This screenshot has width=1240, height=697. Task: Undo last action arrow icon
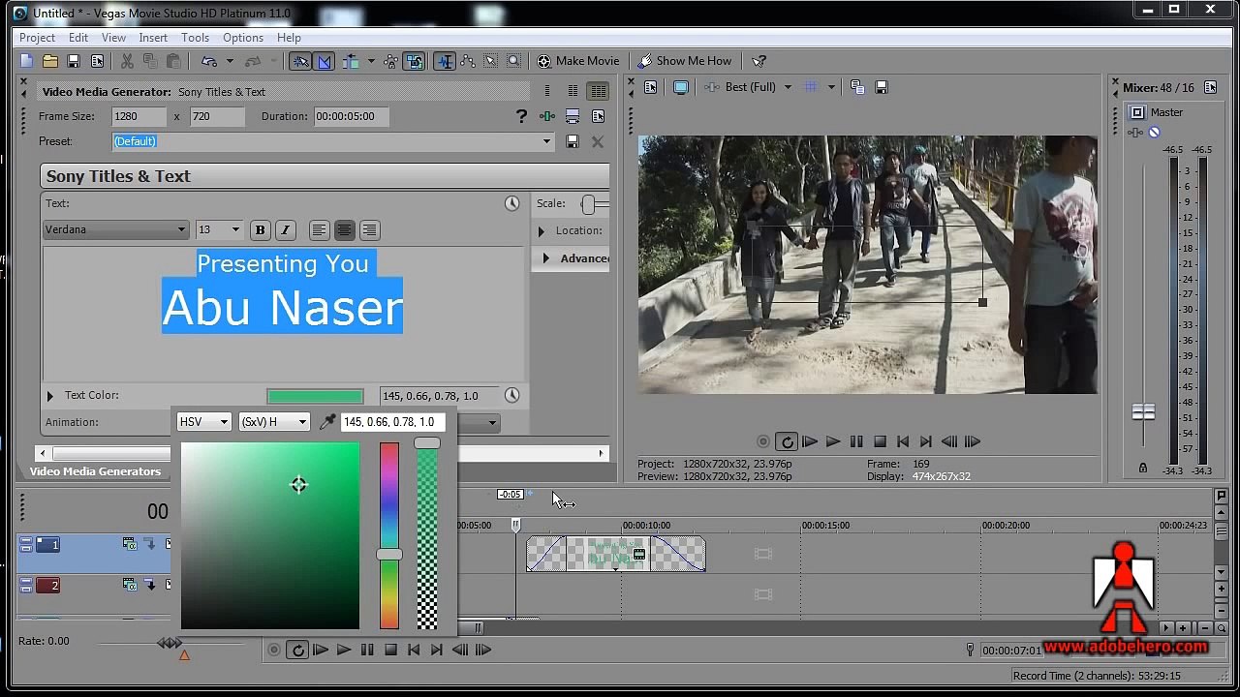(x=208, y=61)
